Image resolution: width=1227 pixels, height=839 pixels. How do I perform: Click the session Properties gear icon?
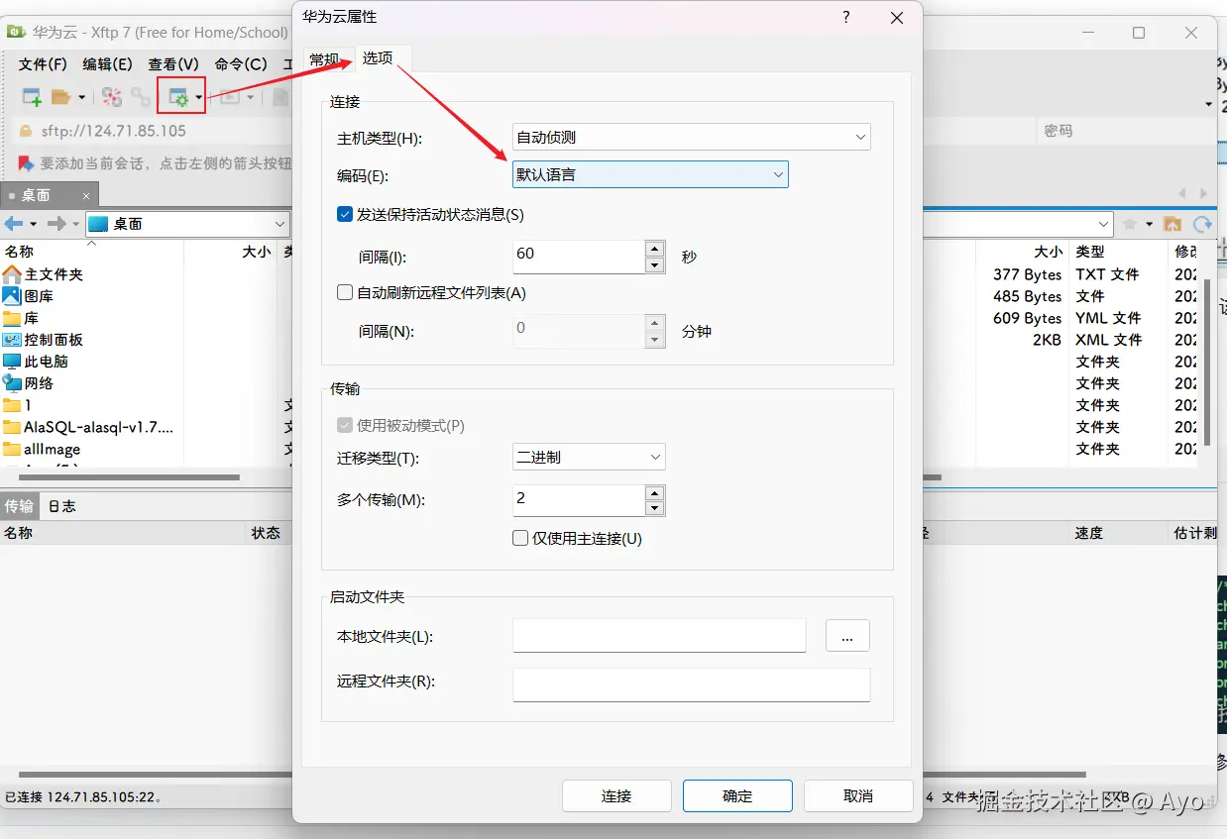click(x=178, y=97)
